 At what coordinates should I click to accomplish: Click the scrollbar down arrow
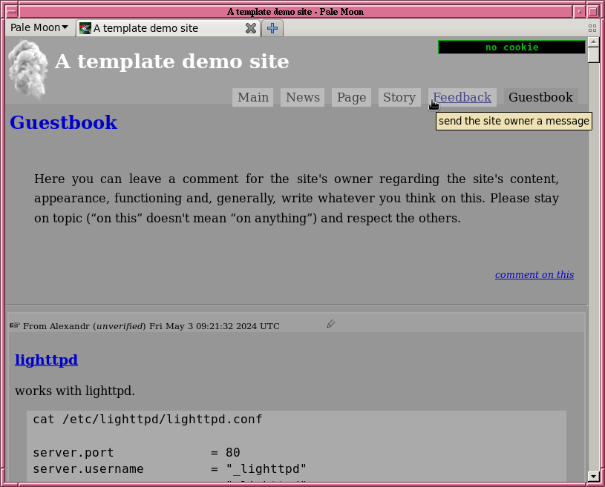click(593, 476)
